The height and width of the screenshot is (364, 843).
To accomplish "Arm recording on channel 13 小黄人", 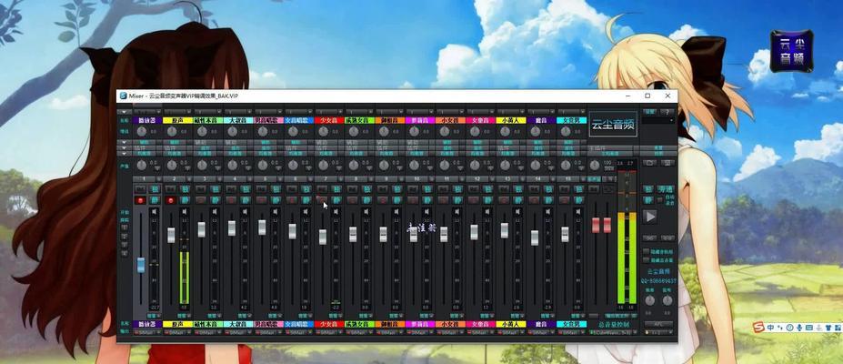I will (x=504, y=200).
